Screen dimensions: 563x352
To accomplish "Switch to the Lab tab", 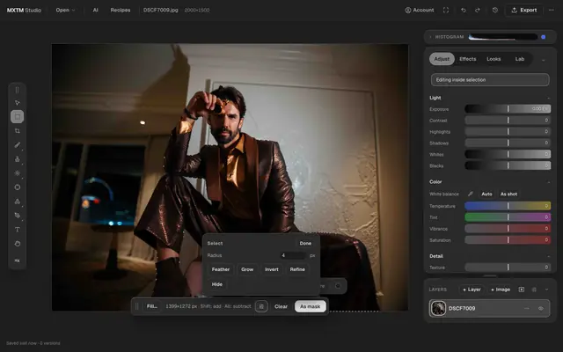I will coord(520,59).
